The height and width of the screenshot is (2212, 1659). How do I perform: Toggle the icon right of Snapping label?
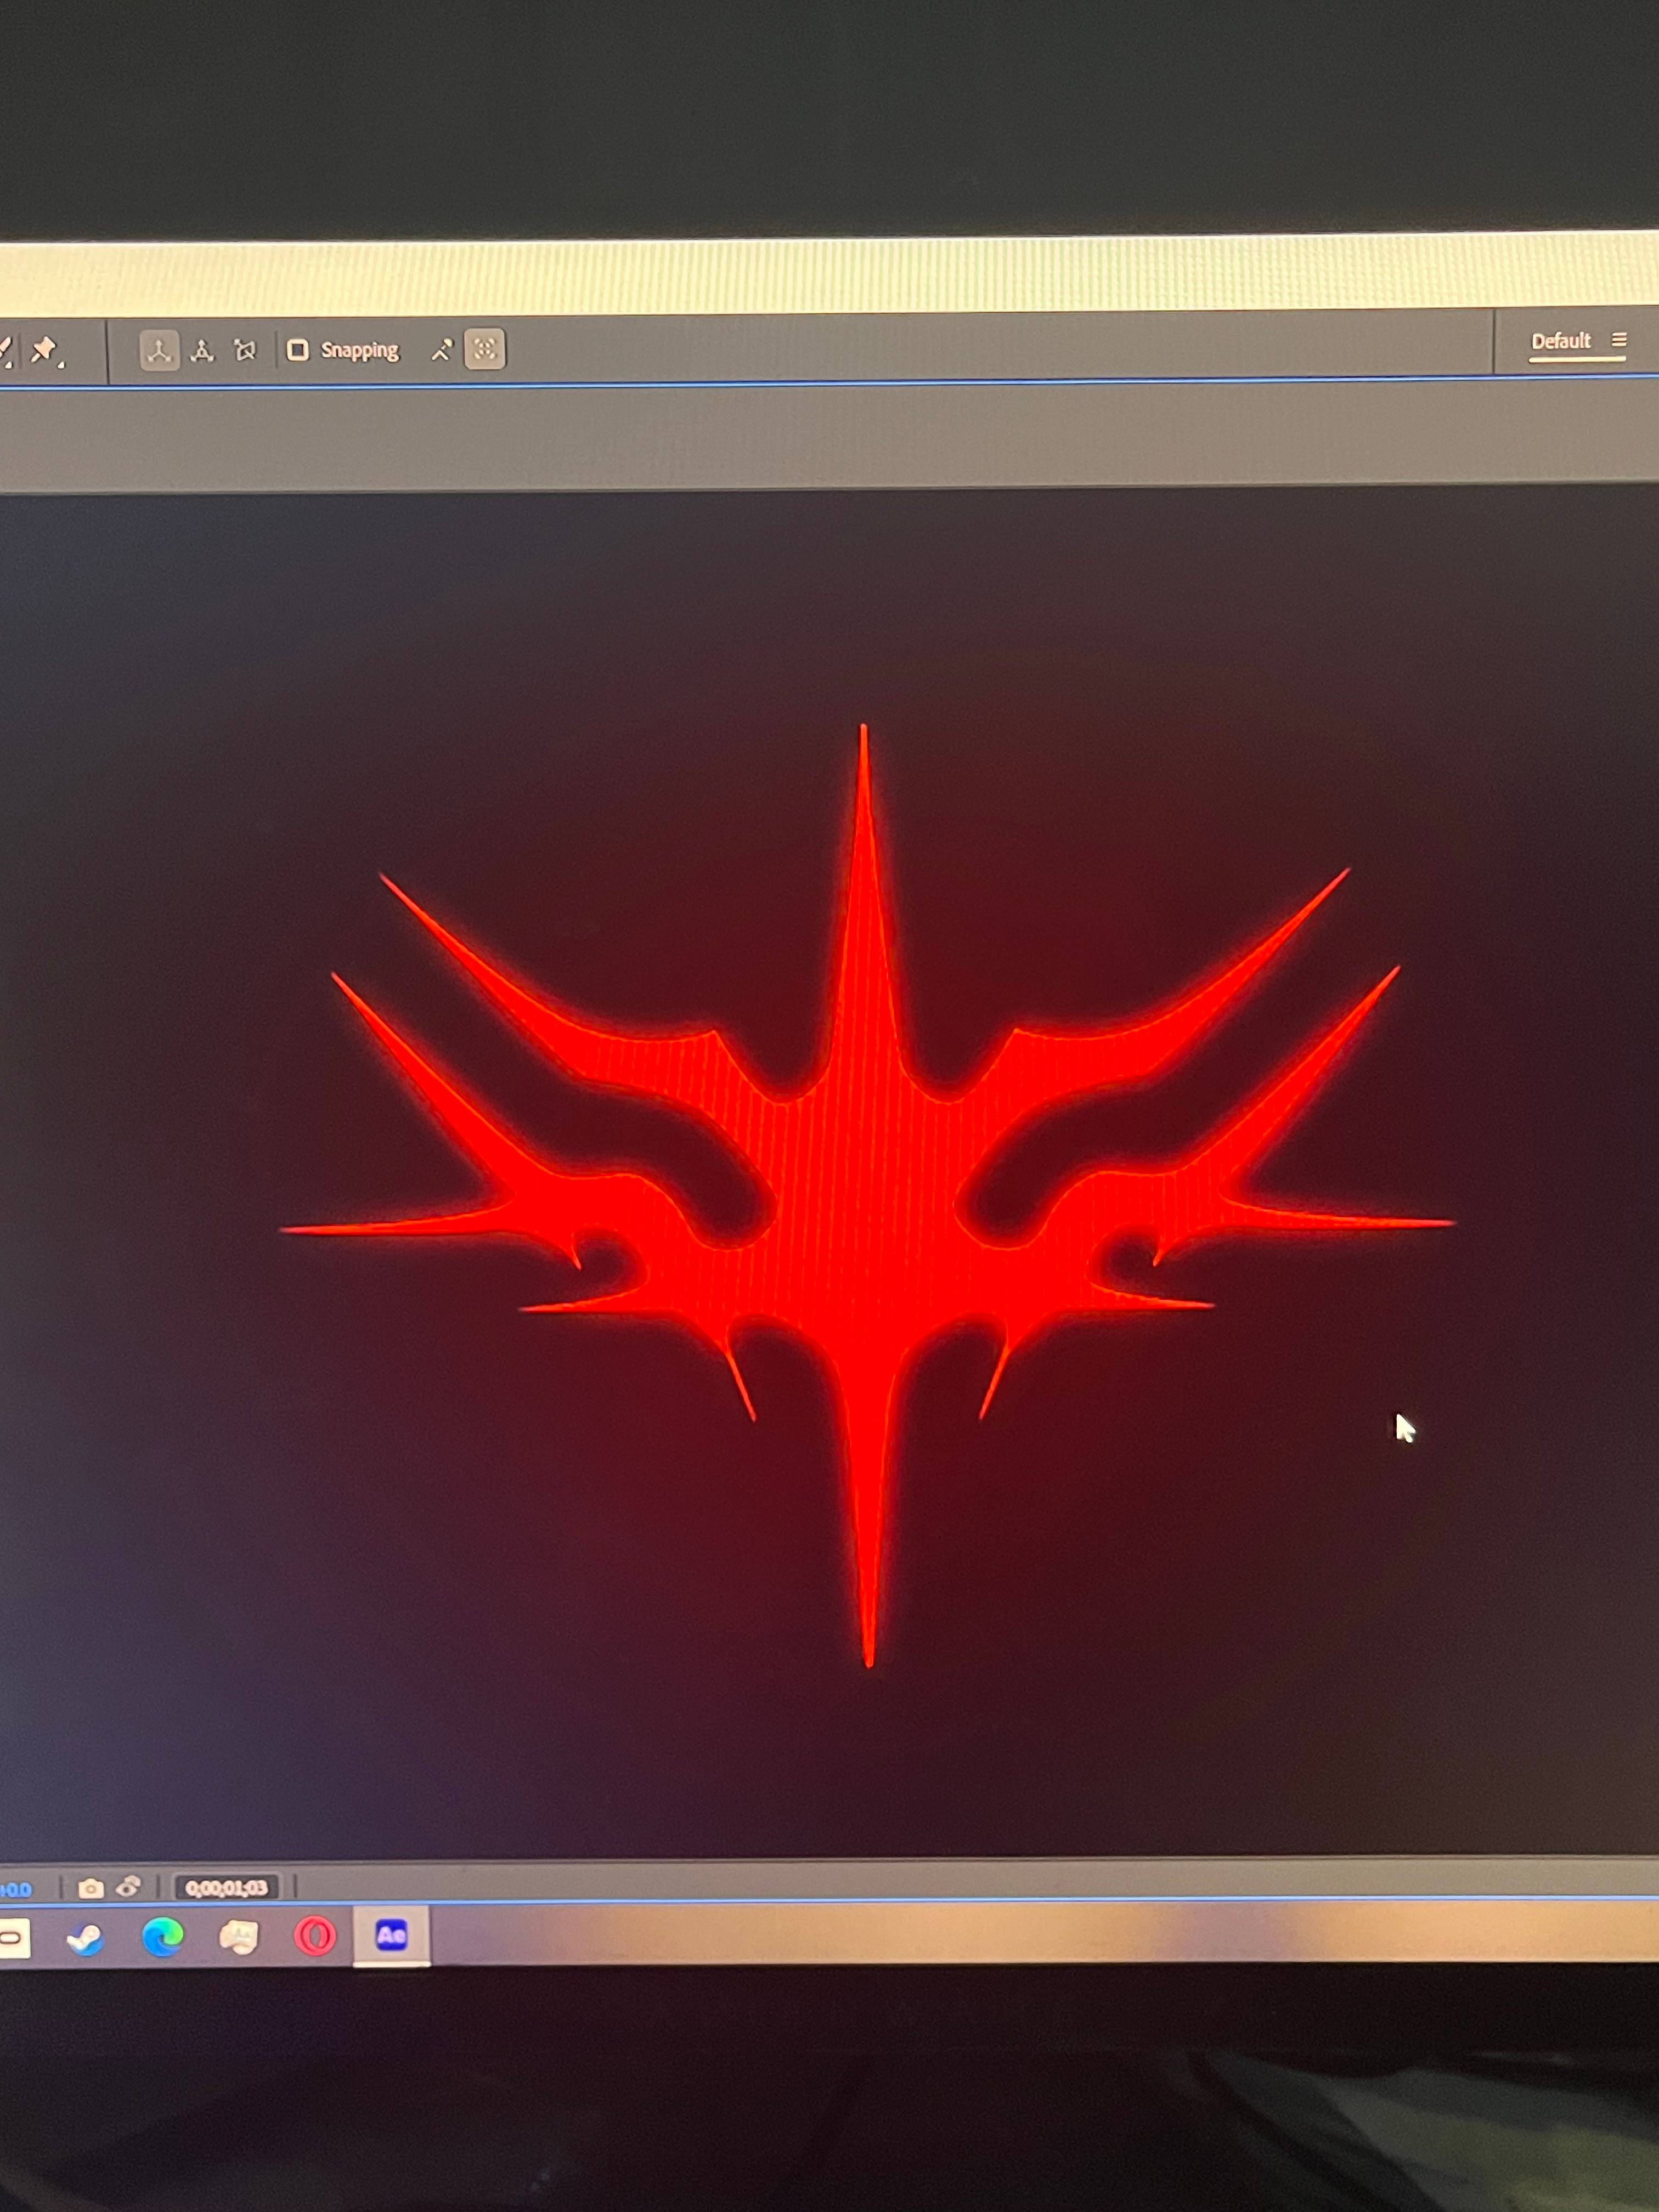[442, 350]
